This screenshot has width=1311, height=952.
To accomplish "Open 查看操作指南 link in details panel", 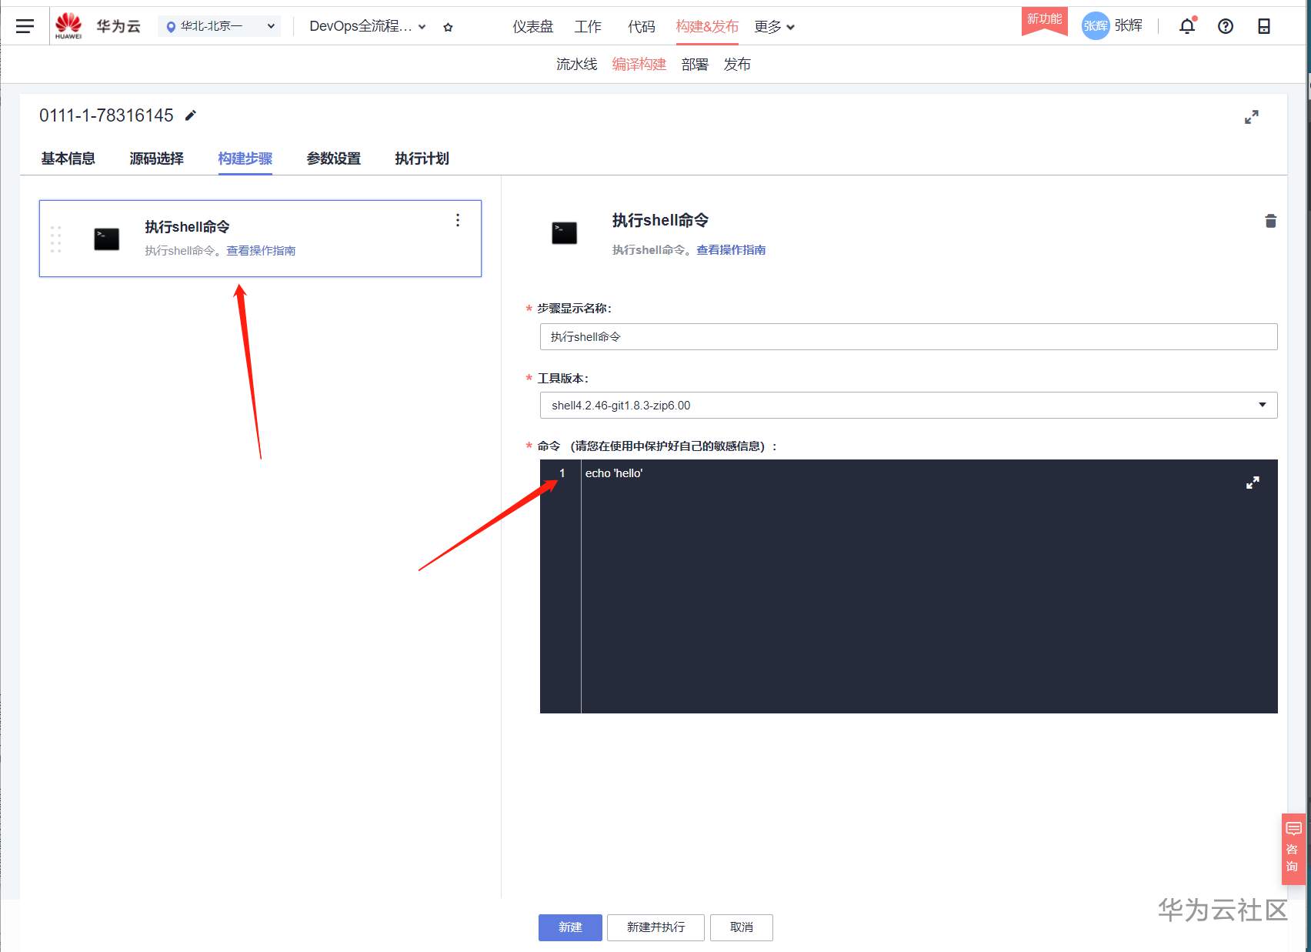I will [x=731, y=250].
